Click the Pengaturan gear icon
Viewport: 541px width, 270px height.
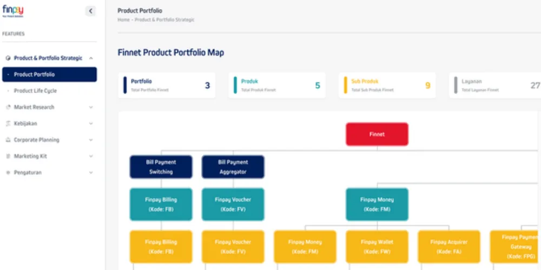[8, 173]
